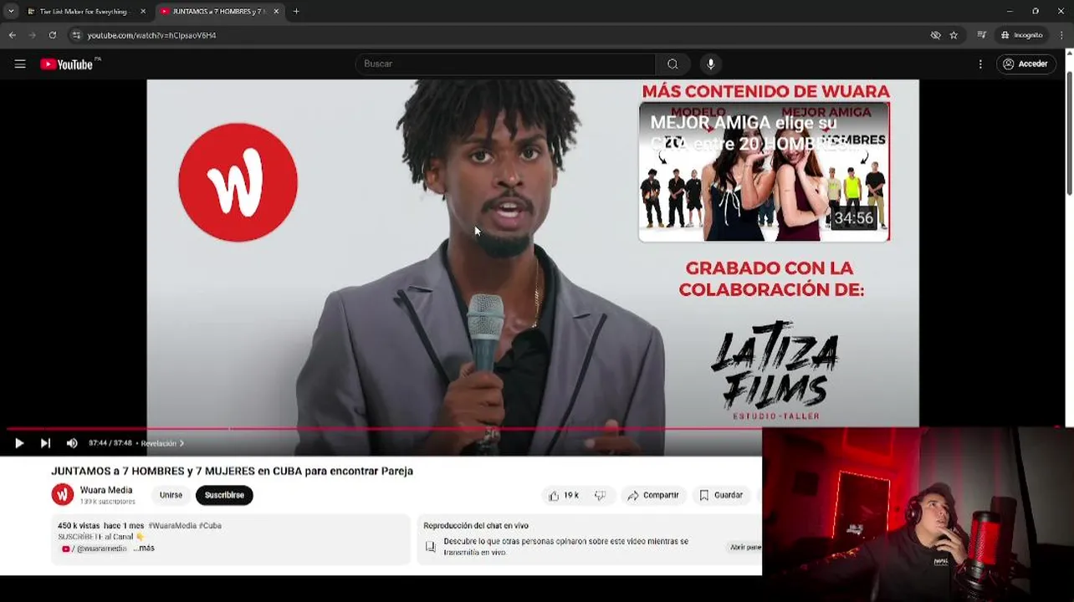
Task: Open YouTube settings three-dot menu
Action: pyautogui.click(x=980, y=64)
